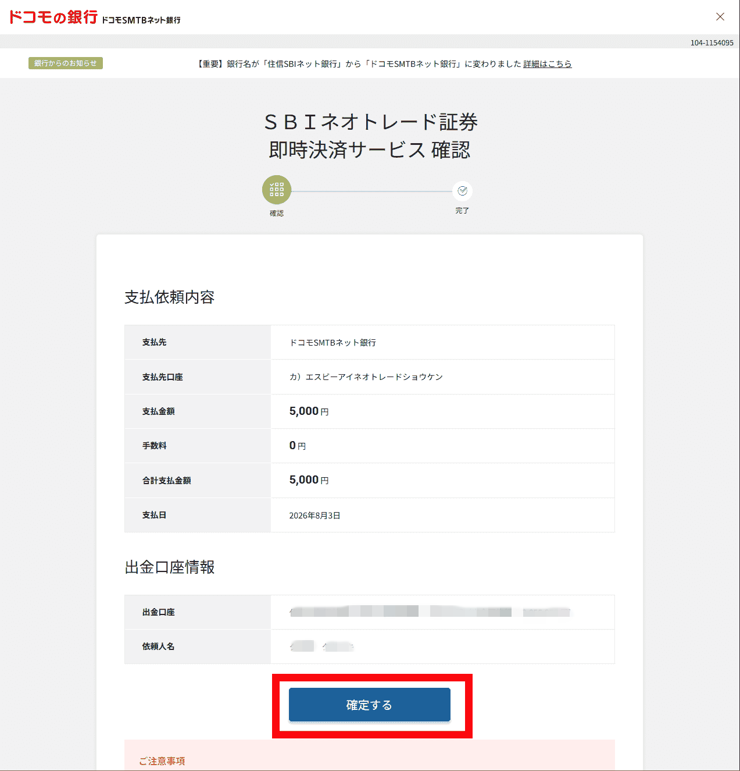740x771 pixels.
Task: Click the 出金口座 row label
Action: pos(158,612)
